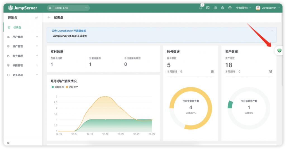Click the JumpServer logo
The image size is (286, 149).
click(23, 8)
